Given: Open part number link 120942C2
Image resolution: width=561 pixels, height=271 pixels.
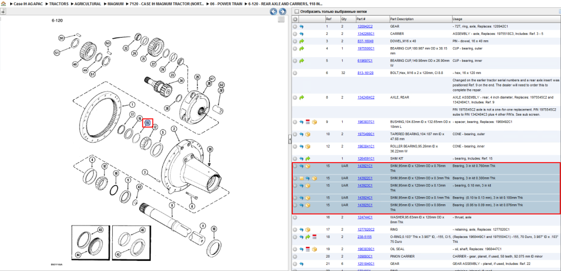Looking at the screenshot, I should tap(365, 26).
